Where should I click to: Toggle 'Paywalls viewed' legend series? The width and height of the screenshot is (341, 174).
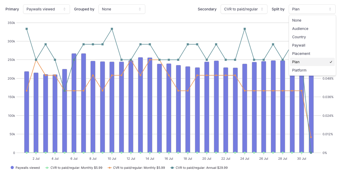(x=25, y=168)
